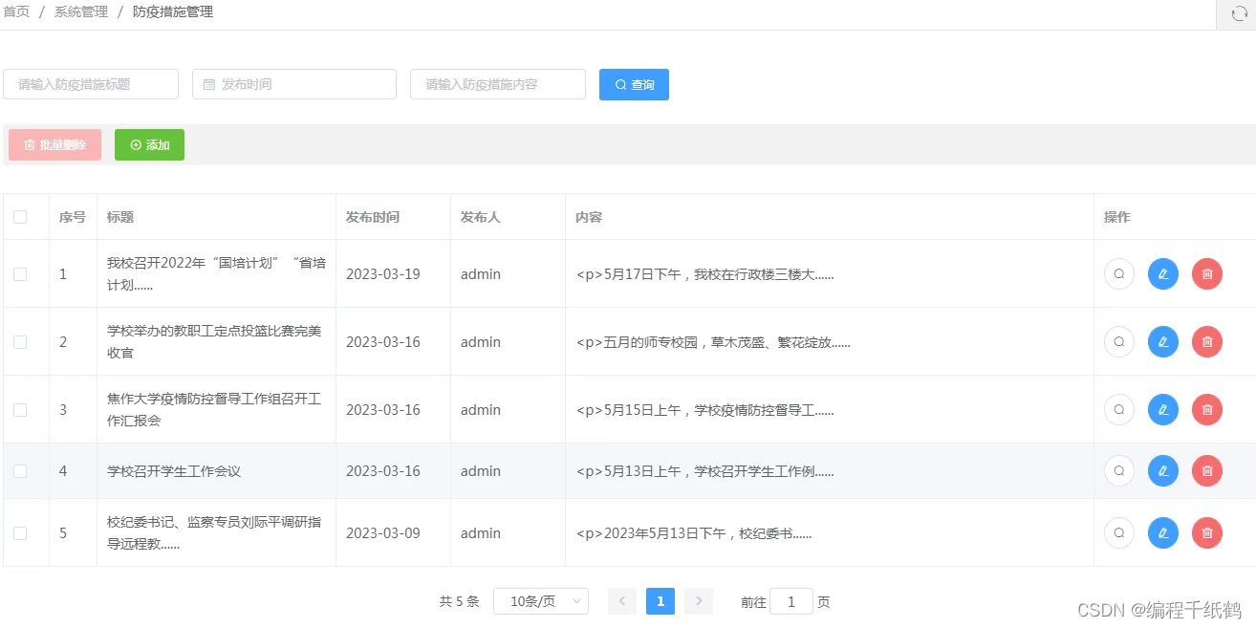The width and height of the screenshot is (1256, 628).
Task: View details of row 1 announcement
Action: coord(1119,274)
